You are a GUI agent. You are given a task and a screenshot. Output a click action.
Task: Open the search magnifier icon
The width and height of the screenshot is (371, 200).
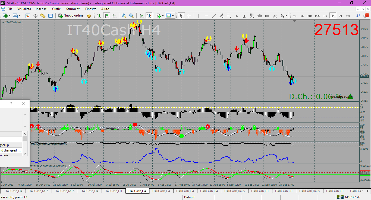(358, 16)
